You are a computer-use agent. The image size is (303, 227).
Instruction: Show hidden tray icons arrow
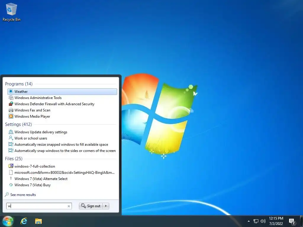[x=249, y=221]
